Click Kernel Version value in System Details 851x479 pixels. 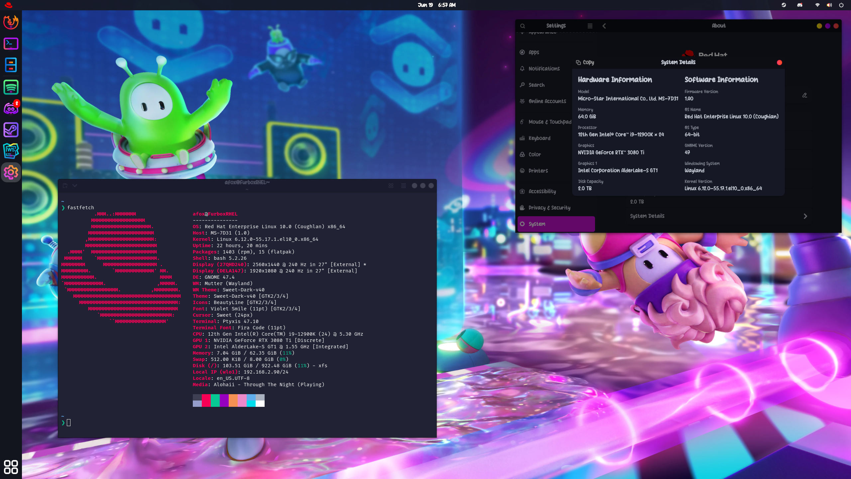click(723, 188)
